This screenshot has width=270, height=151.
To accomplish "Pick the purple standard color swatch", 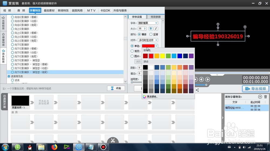I will coord(191,56).
